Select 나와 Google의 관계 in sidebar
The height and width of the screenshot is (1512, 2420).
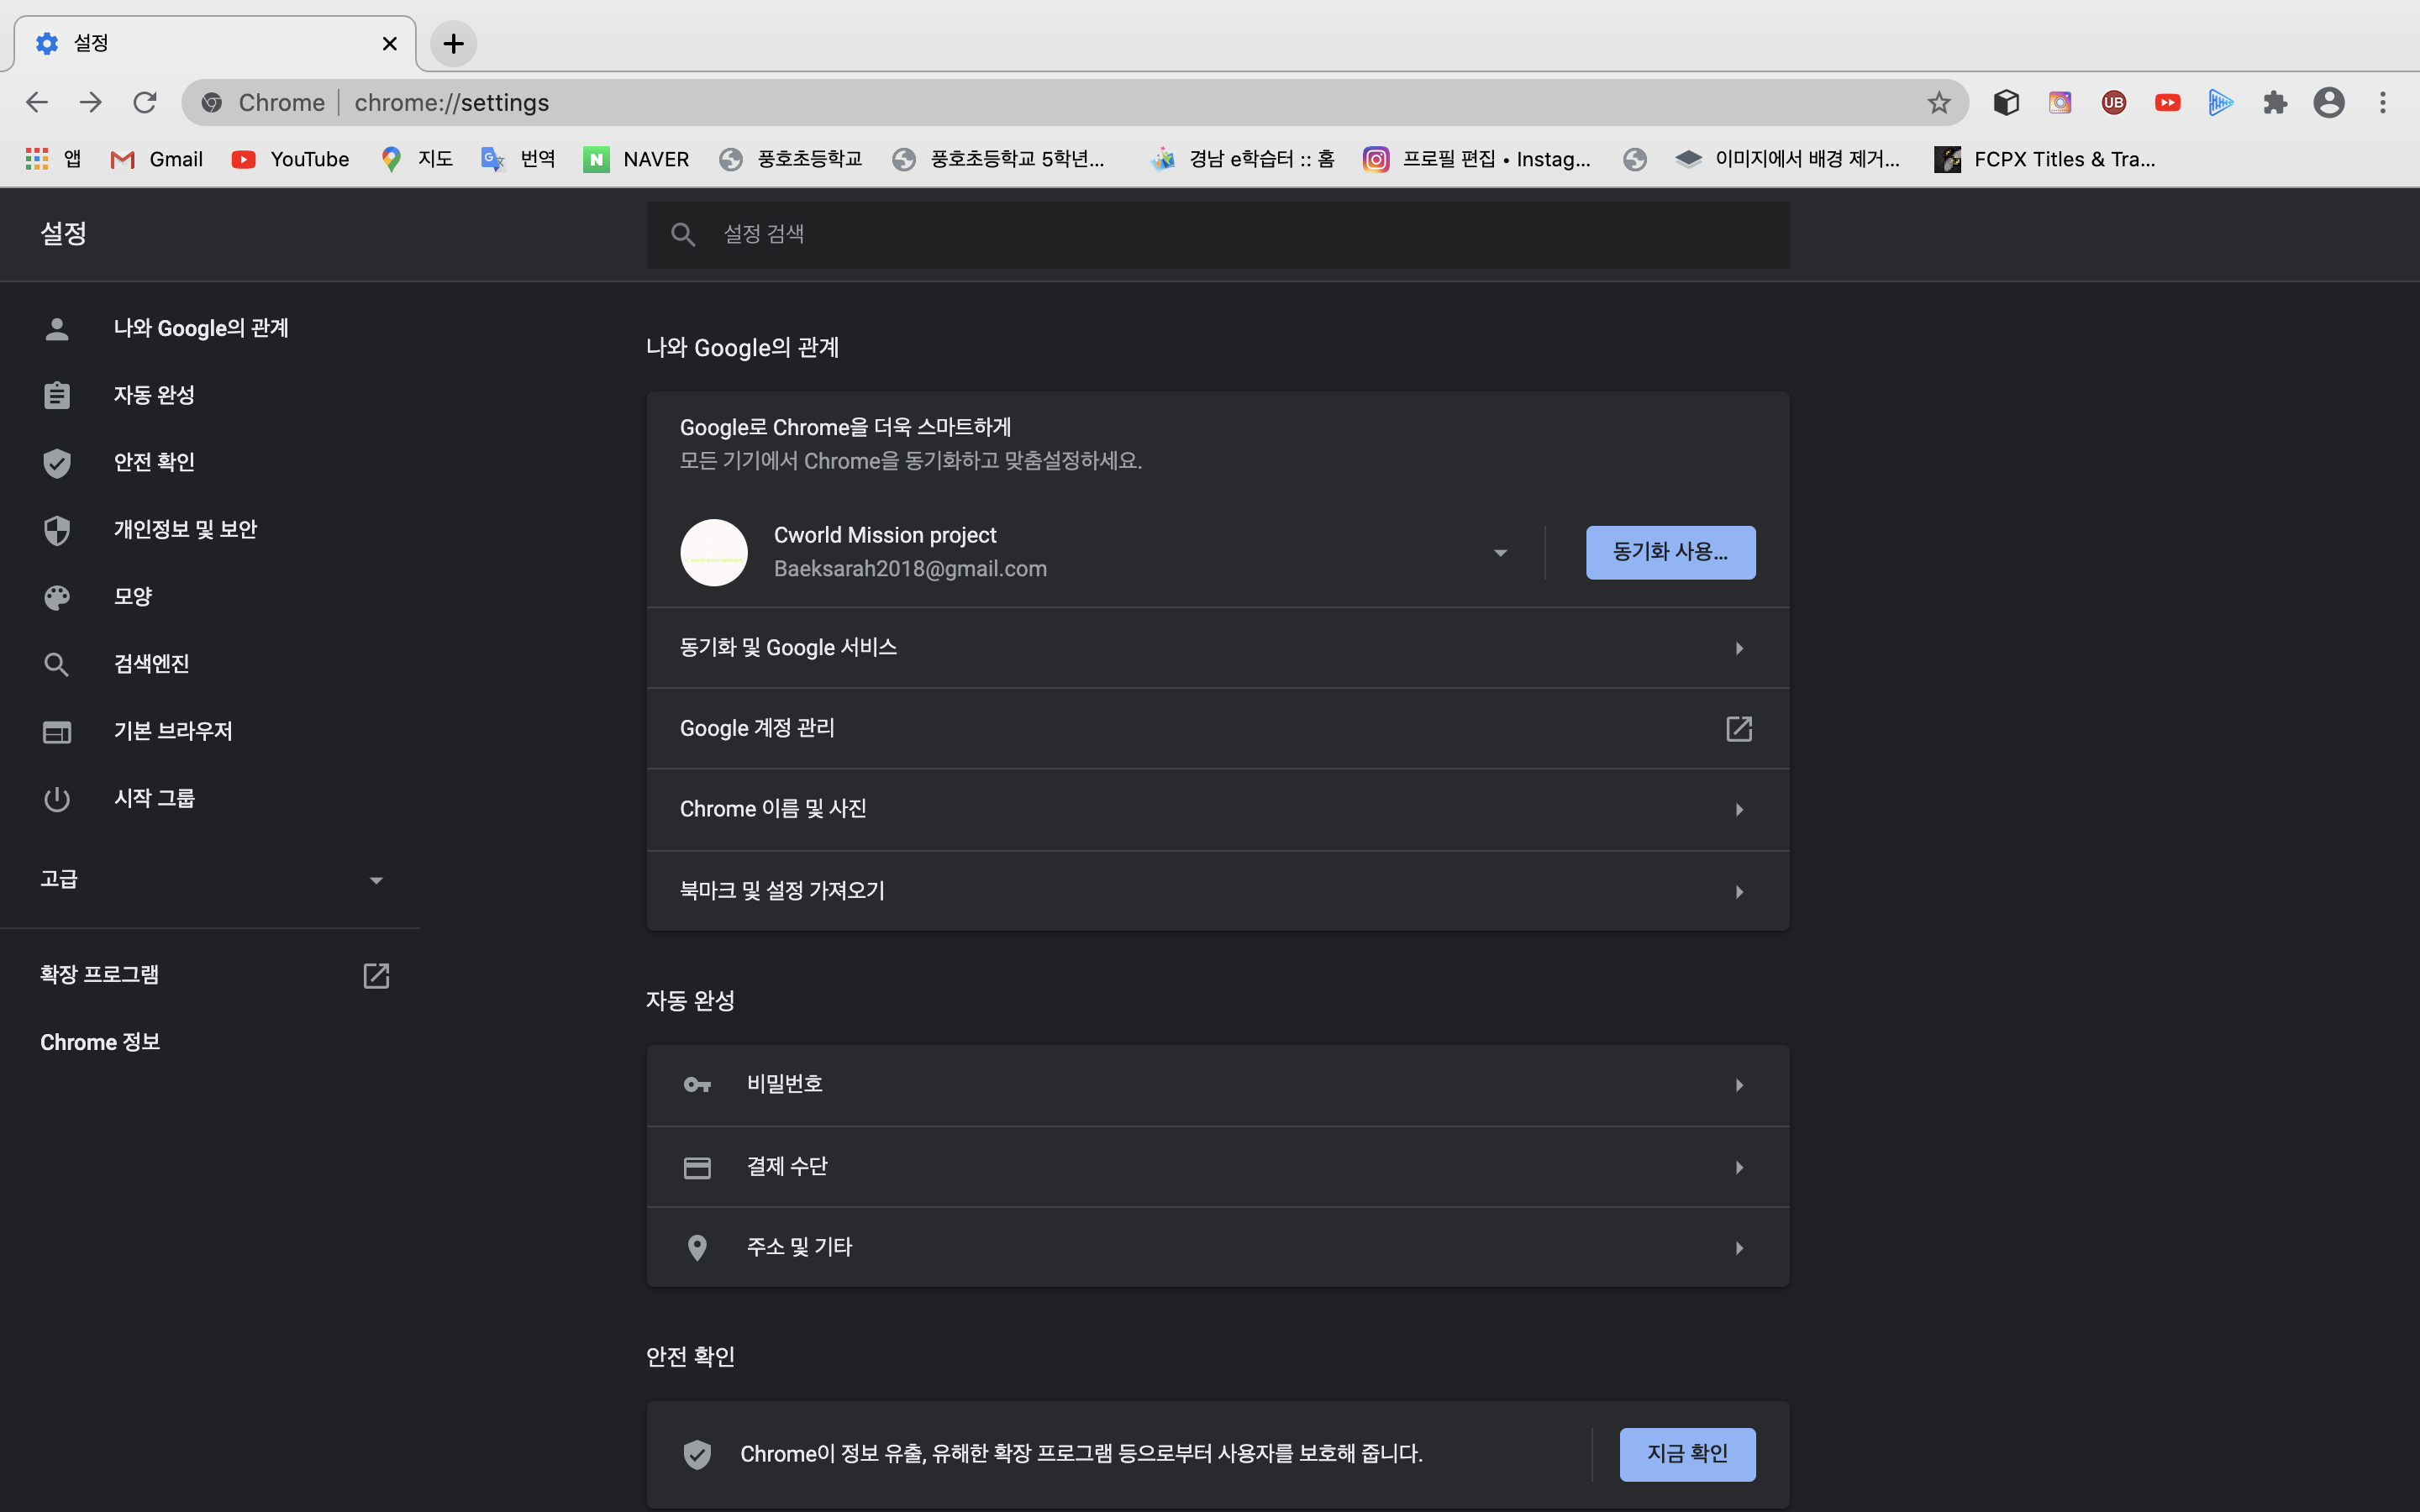pos(201,328)
